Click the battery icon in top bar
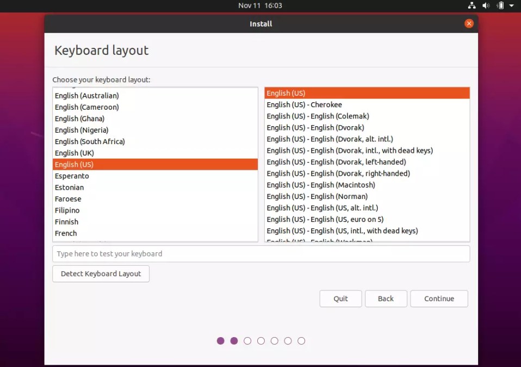 tap(500, 5)
